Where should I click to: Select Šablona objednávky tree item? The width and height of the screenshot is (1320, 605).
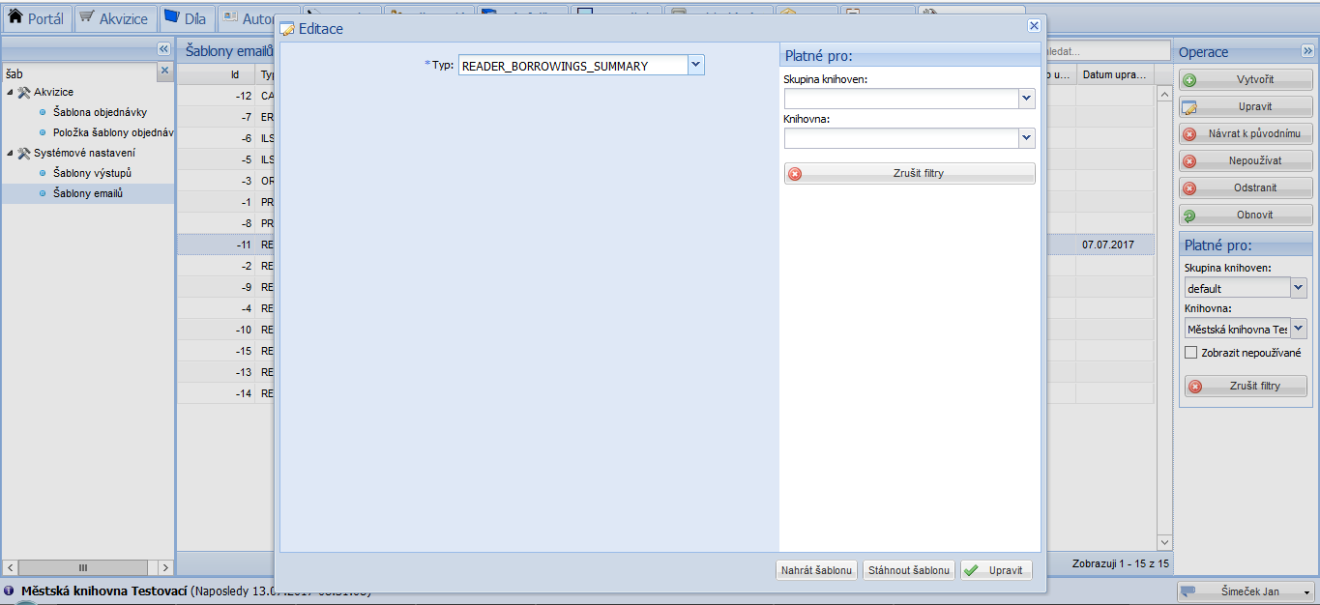100,112
